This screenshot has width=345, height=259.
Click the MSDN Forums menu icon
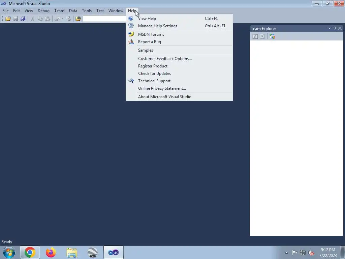(x=131, y=34)
